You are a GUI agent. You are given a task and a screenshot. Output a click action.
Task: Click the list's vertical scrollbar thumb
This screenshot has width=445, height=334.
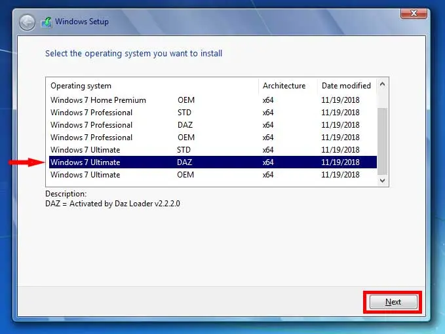click(383, 141)
